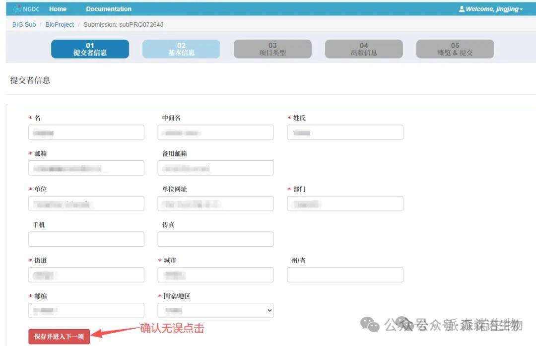Click into the 传真 fax field
Screen dimensions: 536x346
tap(215, 239)
